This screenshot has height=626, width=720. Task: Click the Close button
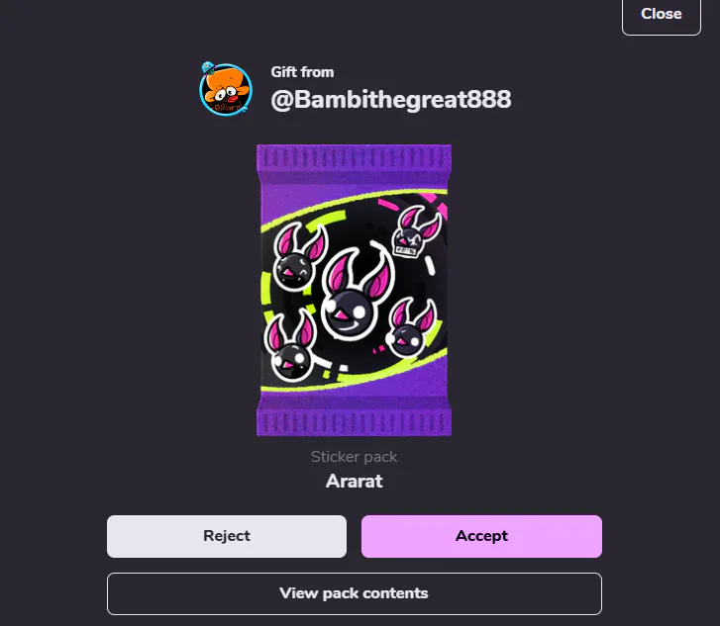pyautogui.click(x=662, y=15)
